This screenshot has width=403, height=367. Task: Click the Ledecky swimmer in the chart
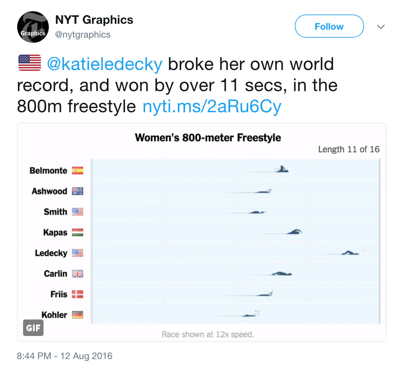[x=350, y=253]
